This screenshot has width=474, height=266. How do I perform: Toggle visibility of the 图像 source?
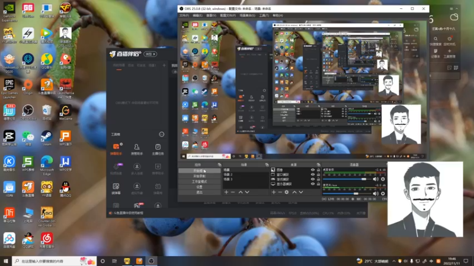pyautogui.click(x=313, y=170)
